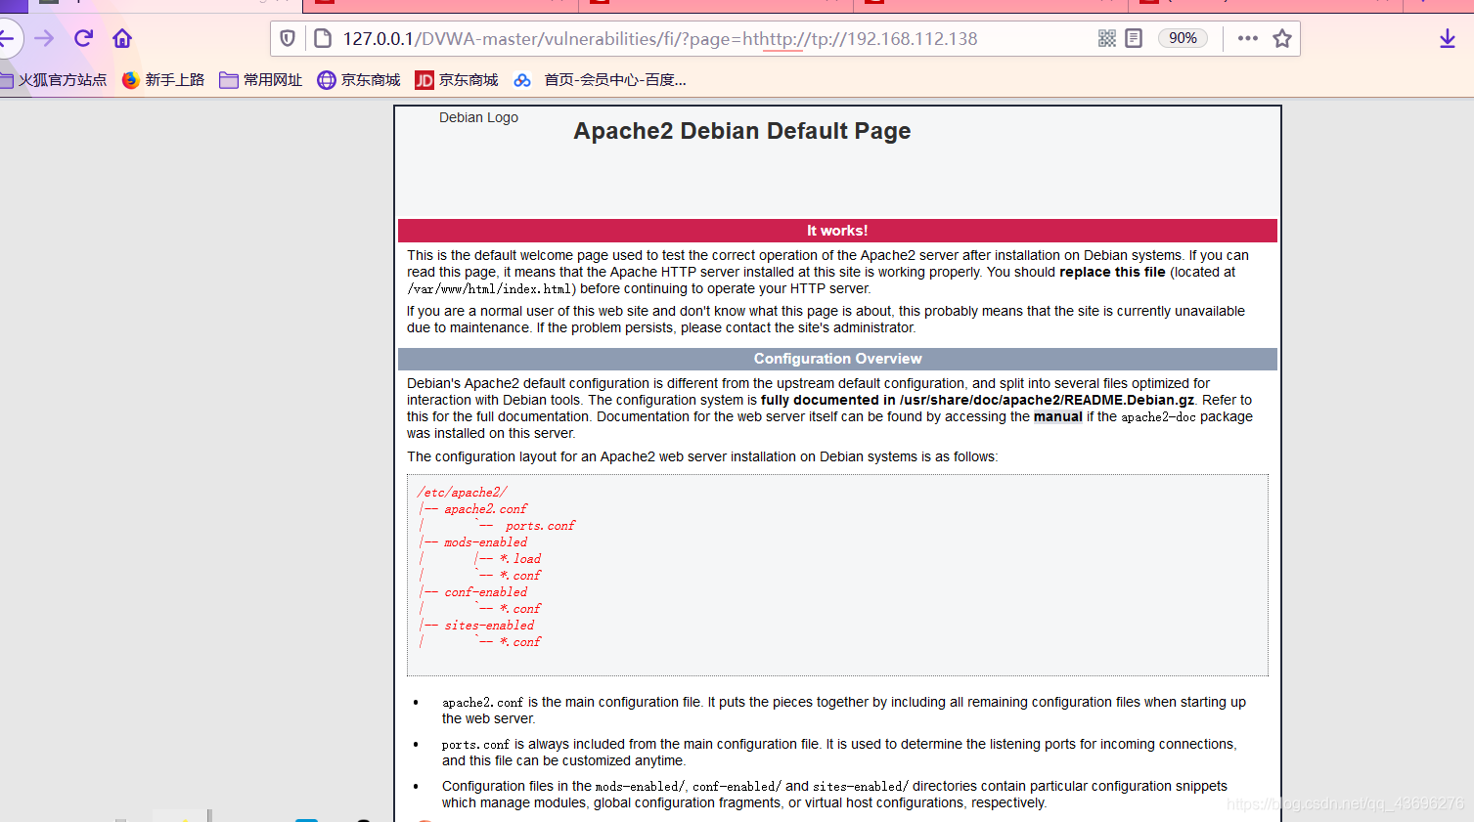Open 京东商城 bookmark with globe icon
The image size is (1474, 822).
click(x=359, y=80)
